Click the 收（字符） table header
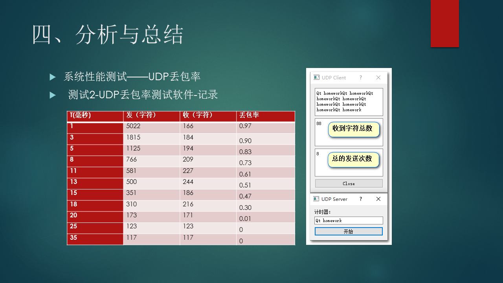503x283 pixels. click(x=208, y=117)
